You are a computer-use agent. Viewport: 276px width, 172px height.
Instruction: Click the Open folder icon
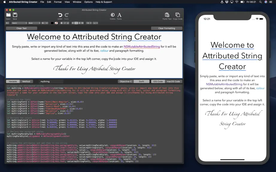tap(8, 15)
